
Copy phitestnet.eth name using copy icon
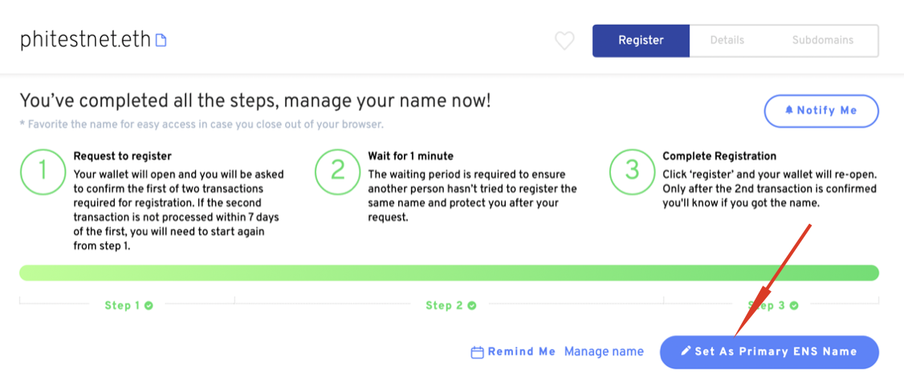tap(161, 40)
